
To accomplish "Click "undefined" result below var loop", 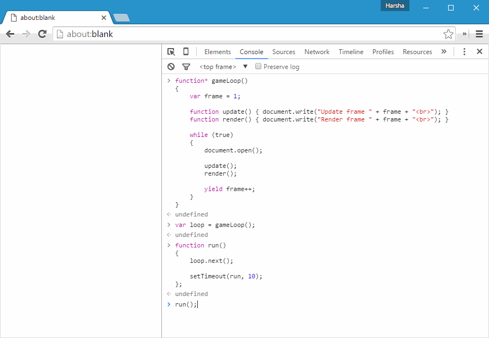I will (192, 235).
